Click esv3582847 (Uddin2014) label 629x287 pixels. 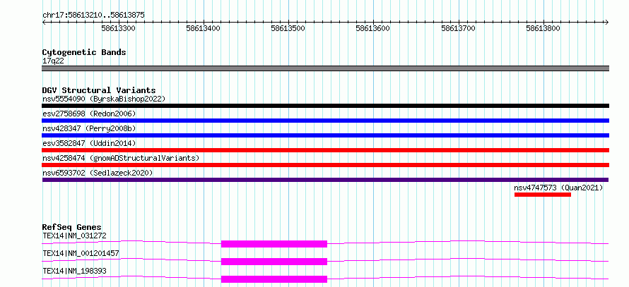[89, 143]
